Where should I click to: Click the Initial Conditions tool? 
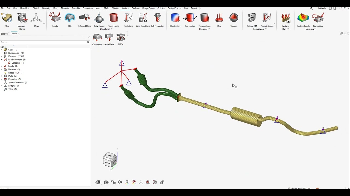click(x=143, y=20)
